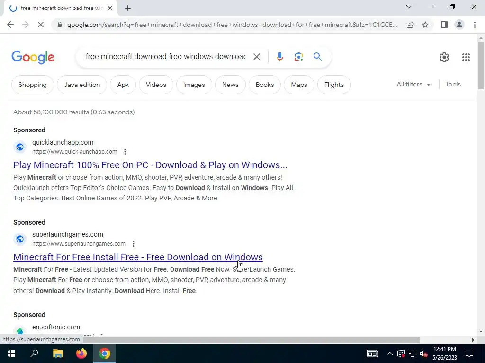Click the muted volume tray icon
This screenshot has width=485, height=363.
coord(424,354)
